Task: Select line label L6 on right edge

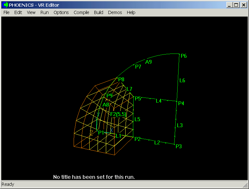Action: [182, 80]
